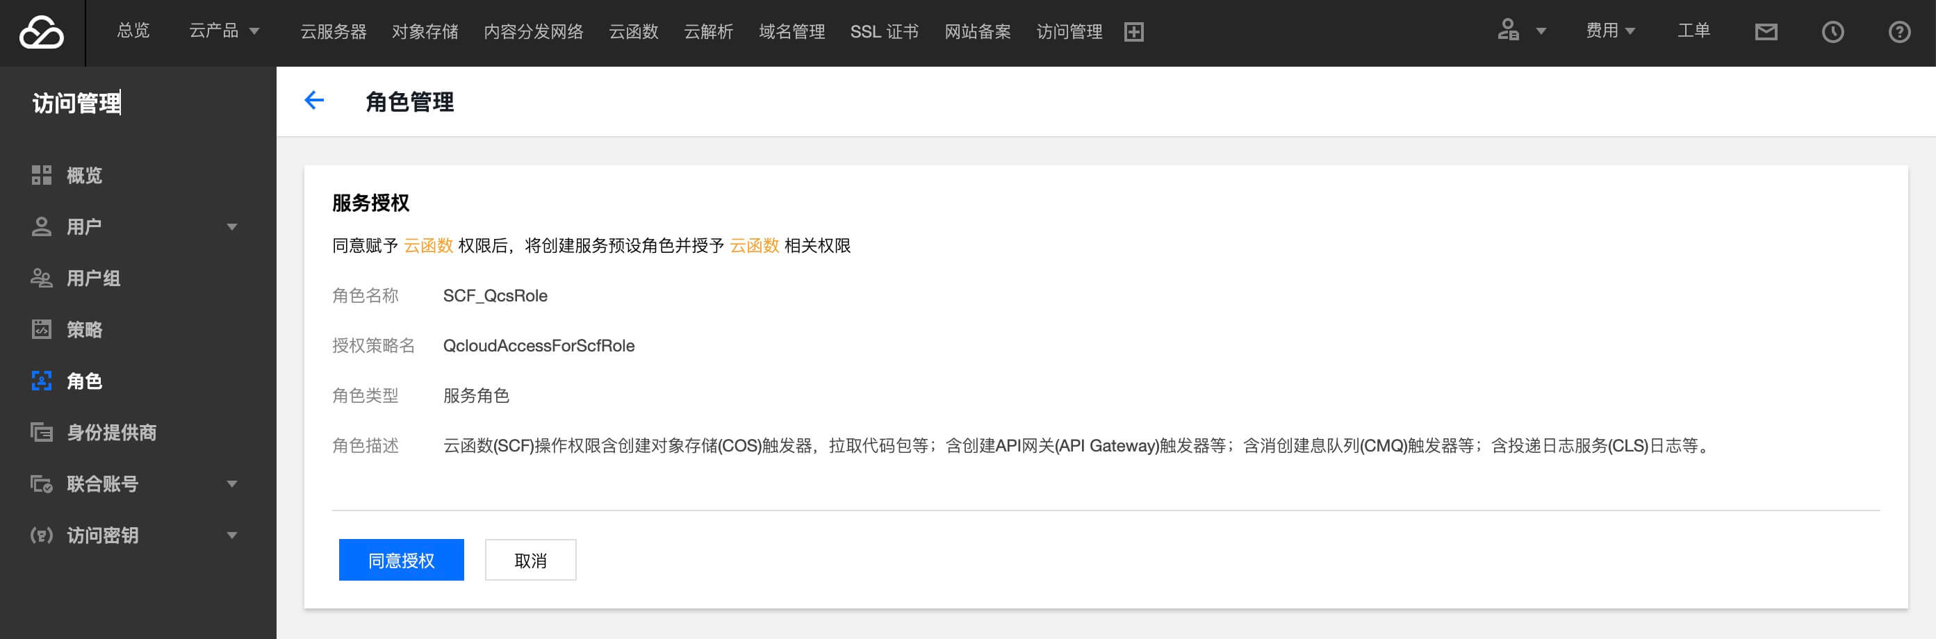Open the account user icon in top bar

[1509, 31]
